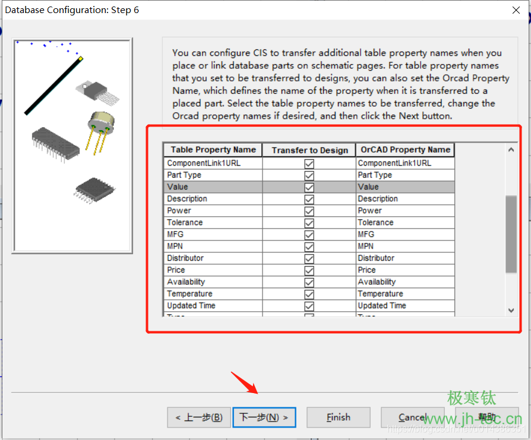The height and width of the screenshot is (440, 531).
Task: Click the Finish button
Action: point(339,417)
